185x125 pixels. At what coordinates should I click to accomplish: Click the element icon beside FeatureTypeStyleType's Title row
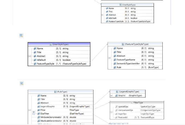point(115,52)
